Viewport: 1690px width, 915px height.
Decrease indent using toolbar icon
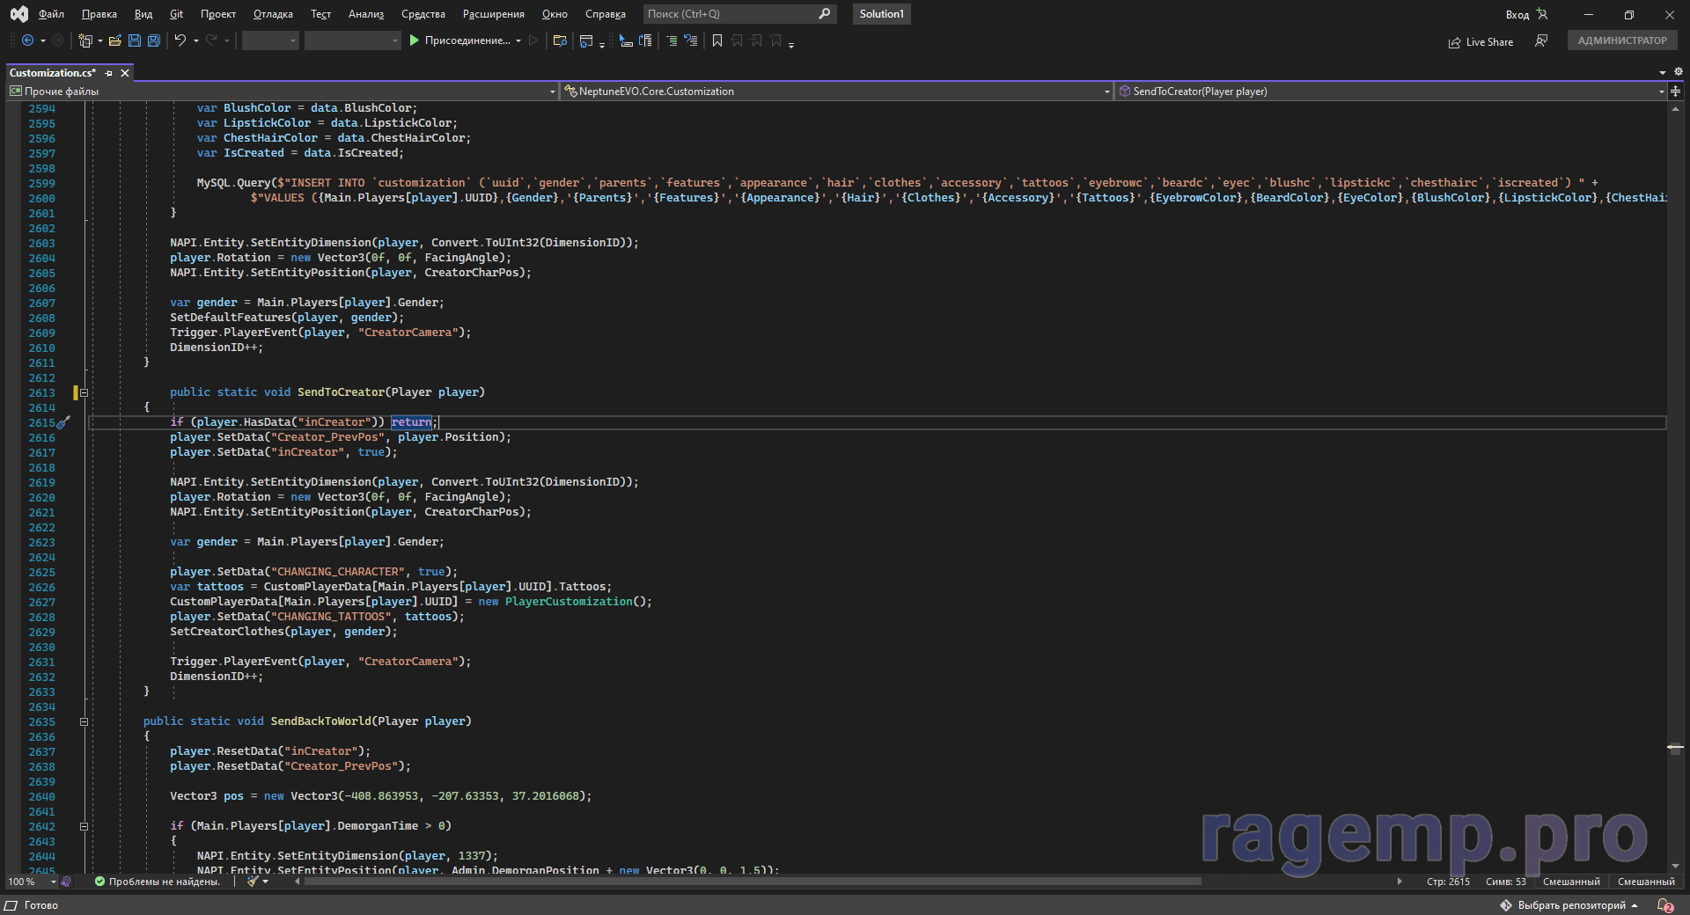click(672, 40)
